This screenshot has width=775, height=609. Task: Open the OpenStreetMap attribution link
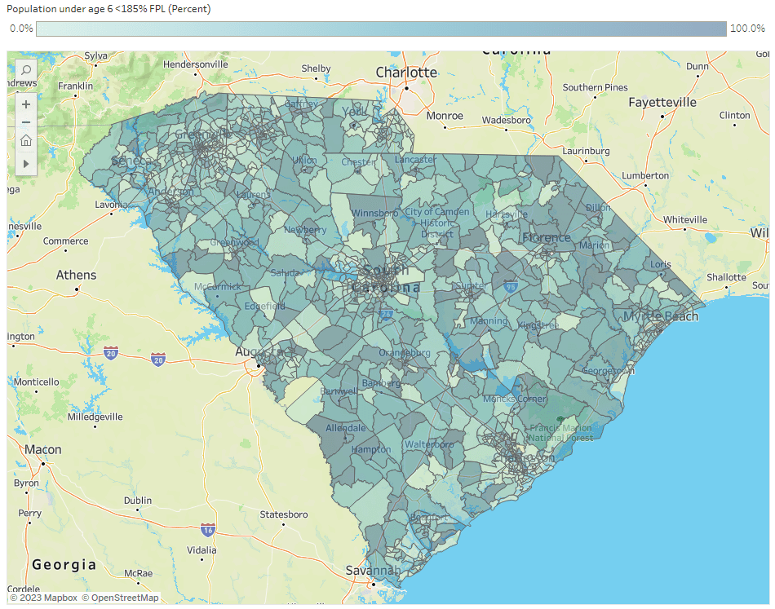(119, 598)
